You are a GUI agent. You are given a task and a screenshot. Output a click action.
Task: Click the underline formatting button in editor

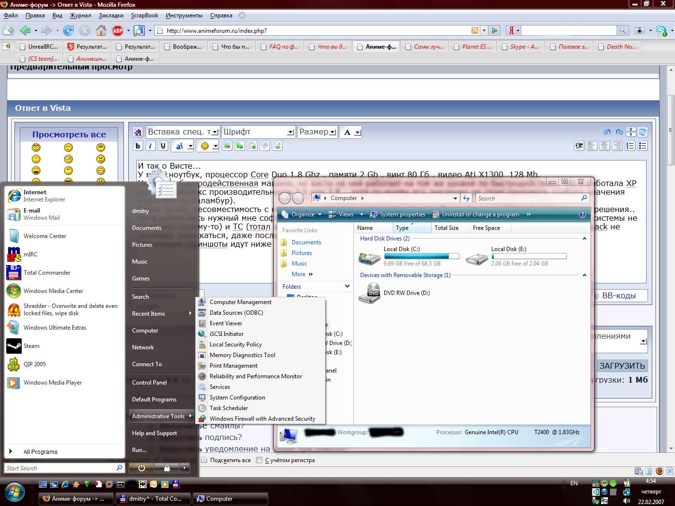(163, 146)
